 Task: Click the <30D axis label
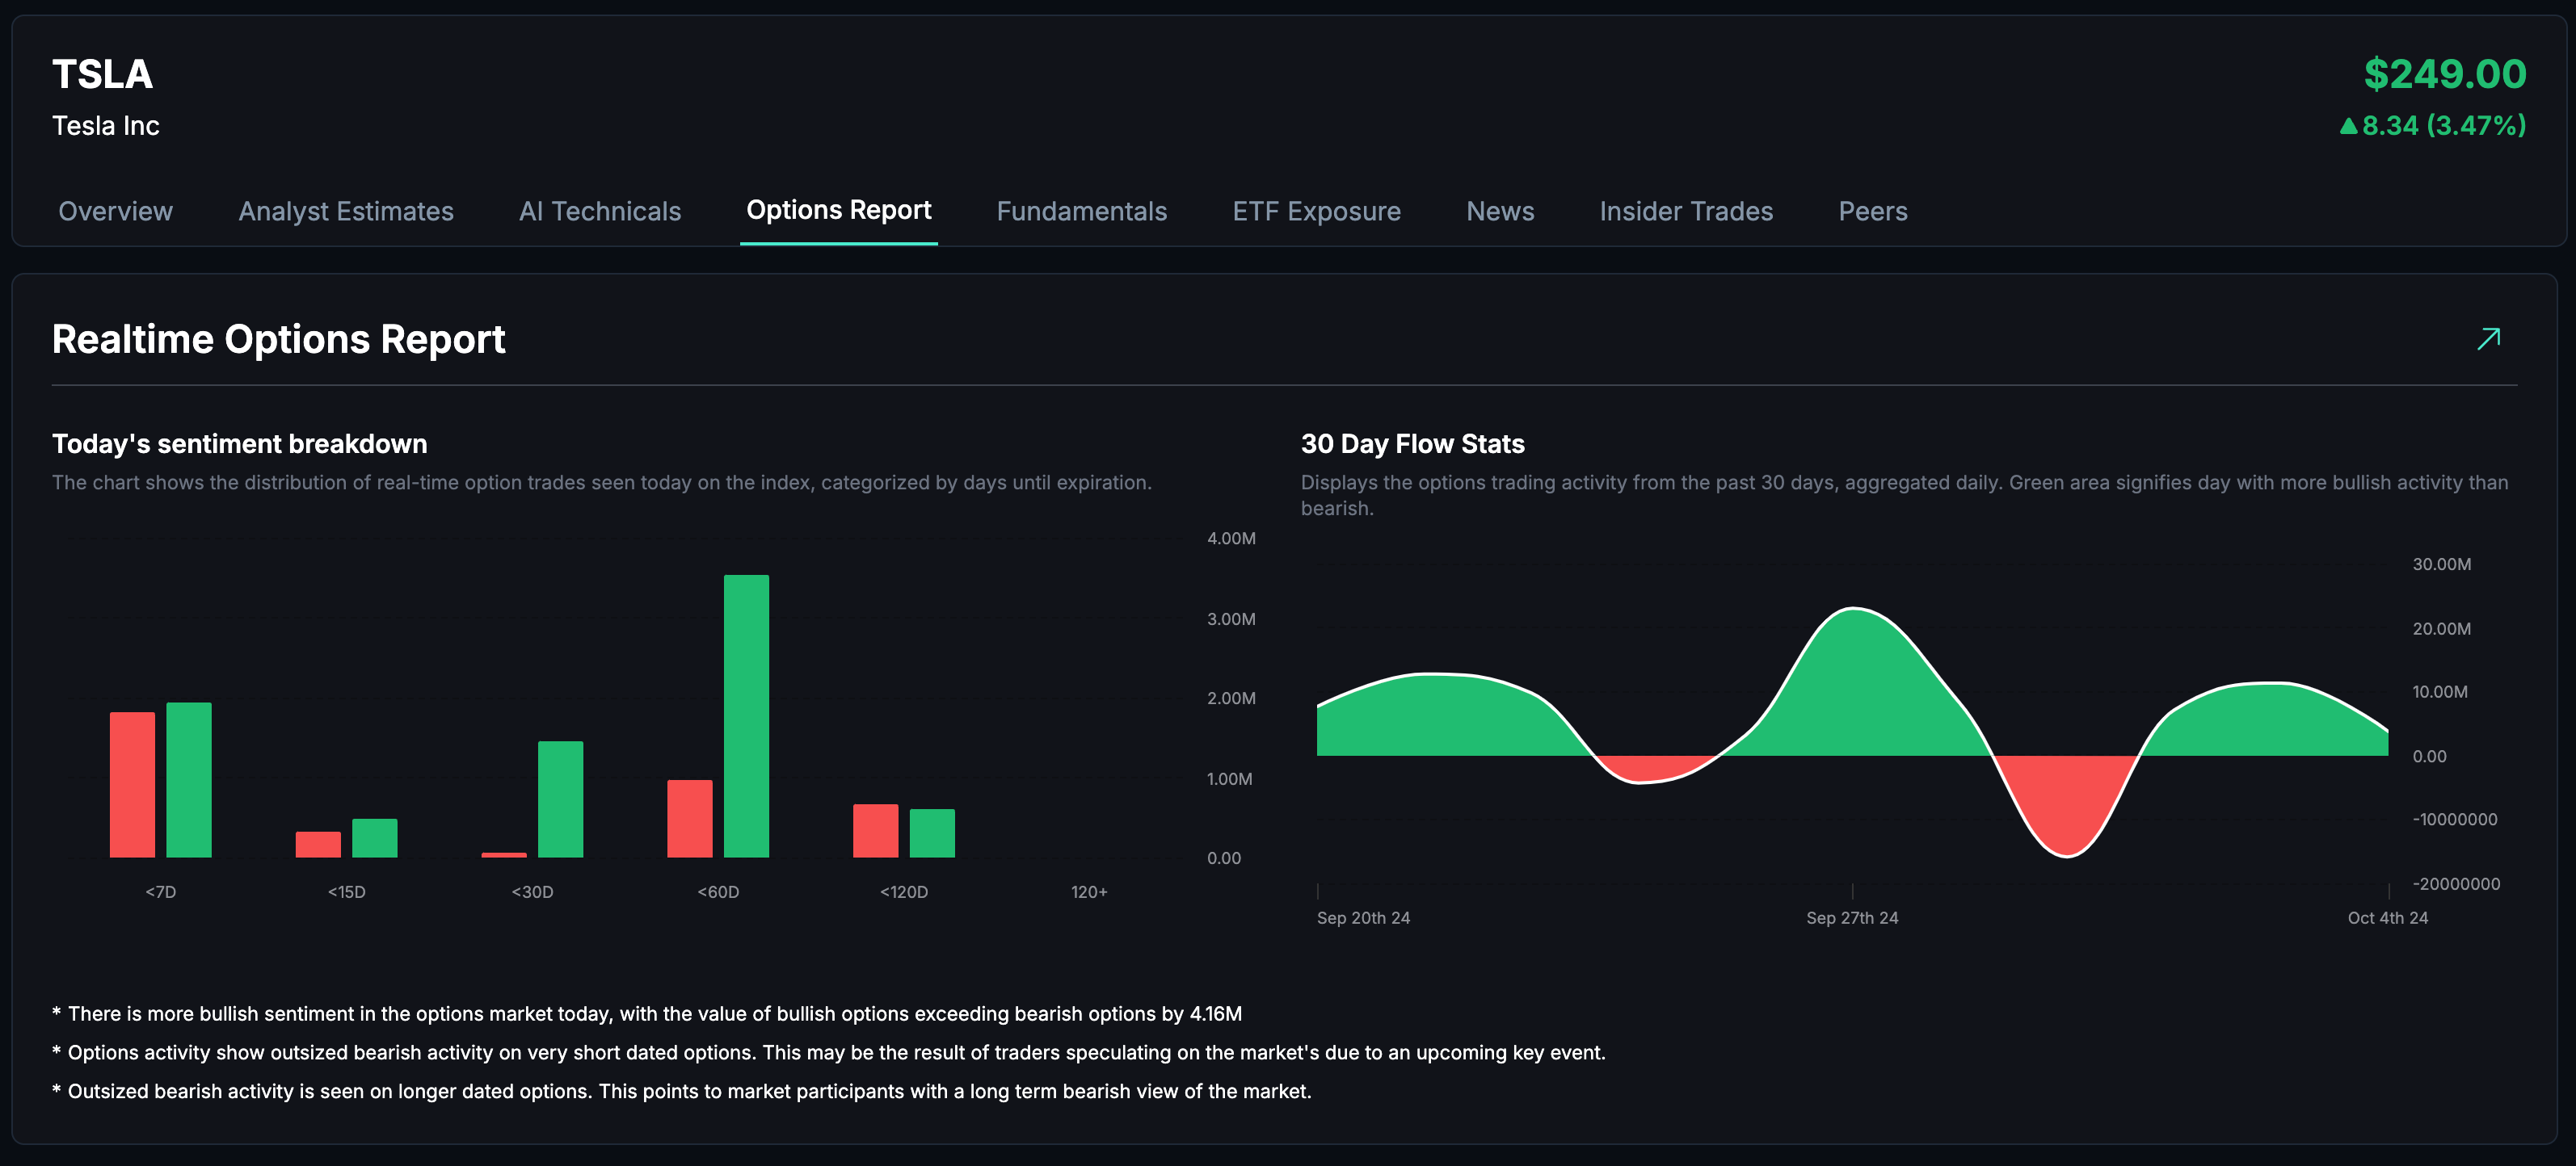[x=532, y=892]
